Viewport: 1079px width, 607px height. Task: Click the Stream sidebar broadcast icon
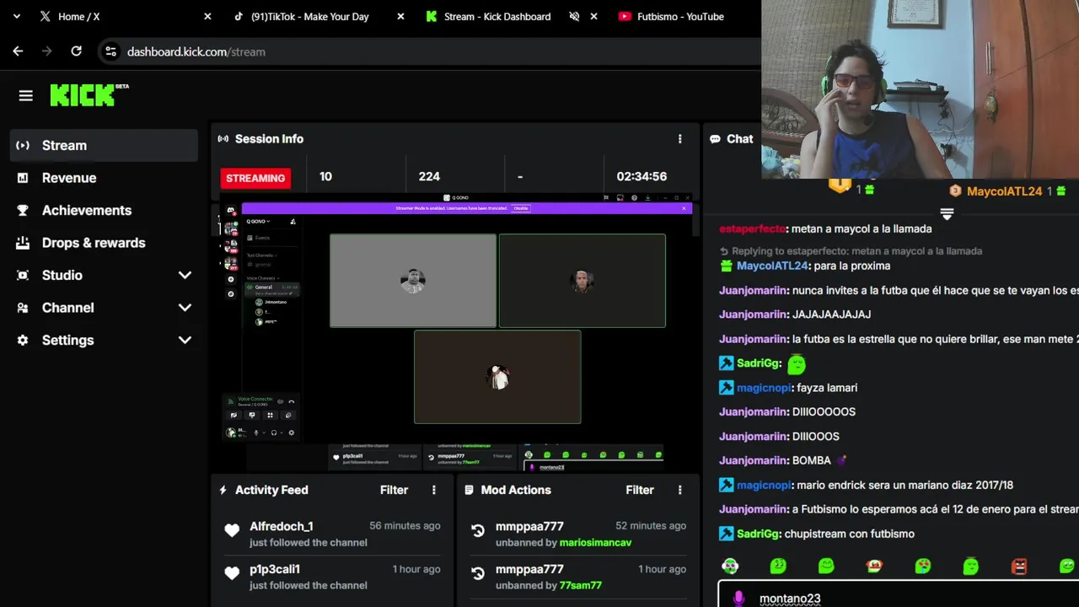click(23, 146)
